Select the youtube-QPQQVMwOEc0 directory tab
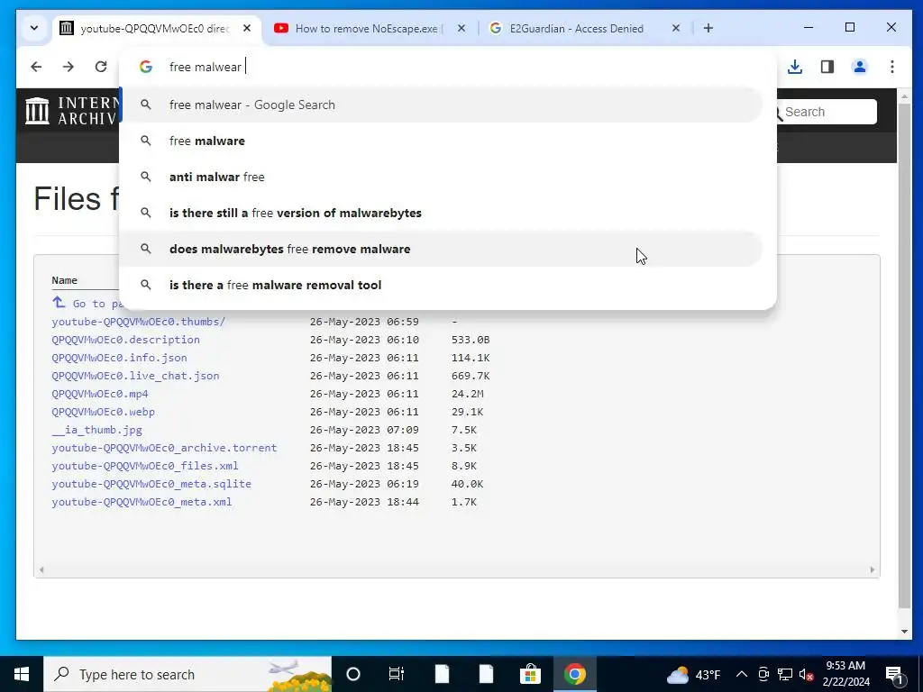The width and height of the screenshot is (923, 692). click(154, 28)
